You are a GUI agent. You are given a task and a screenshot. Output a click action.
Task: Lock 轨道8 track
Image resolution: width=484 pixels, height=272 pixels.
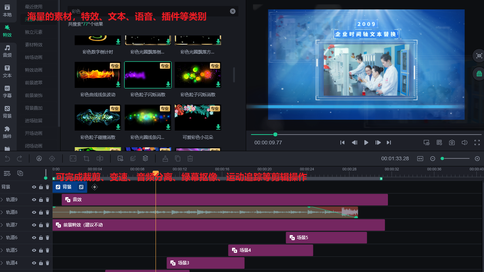coord(41,212)
